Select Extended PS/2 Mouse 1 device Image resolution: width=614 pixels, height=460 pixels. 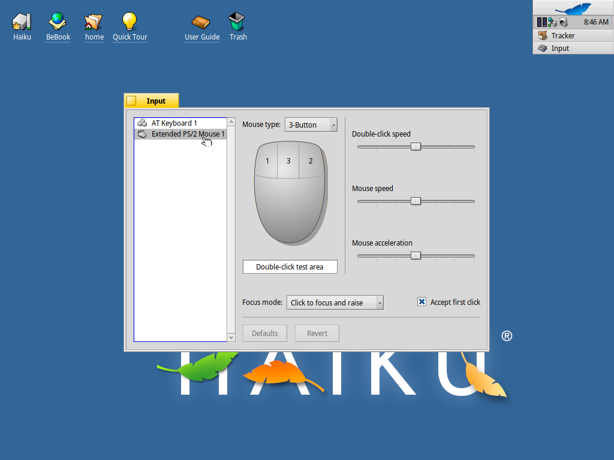coord(180,134)
